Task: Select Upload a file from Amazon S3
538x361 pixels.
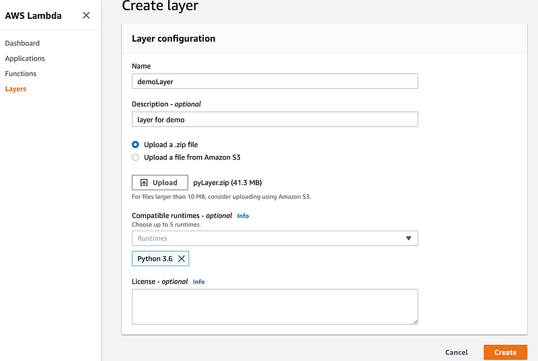Action: click(x=136, y=157)
